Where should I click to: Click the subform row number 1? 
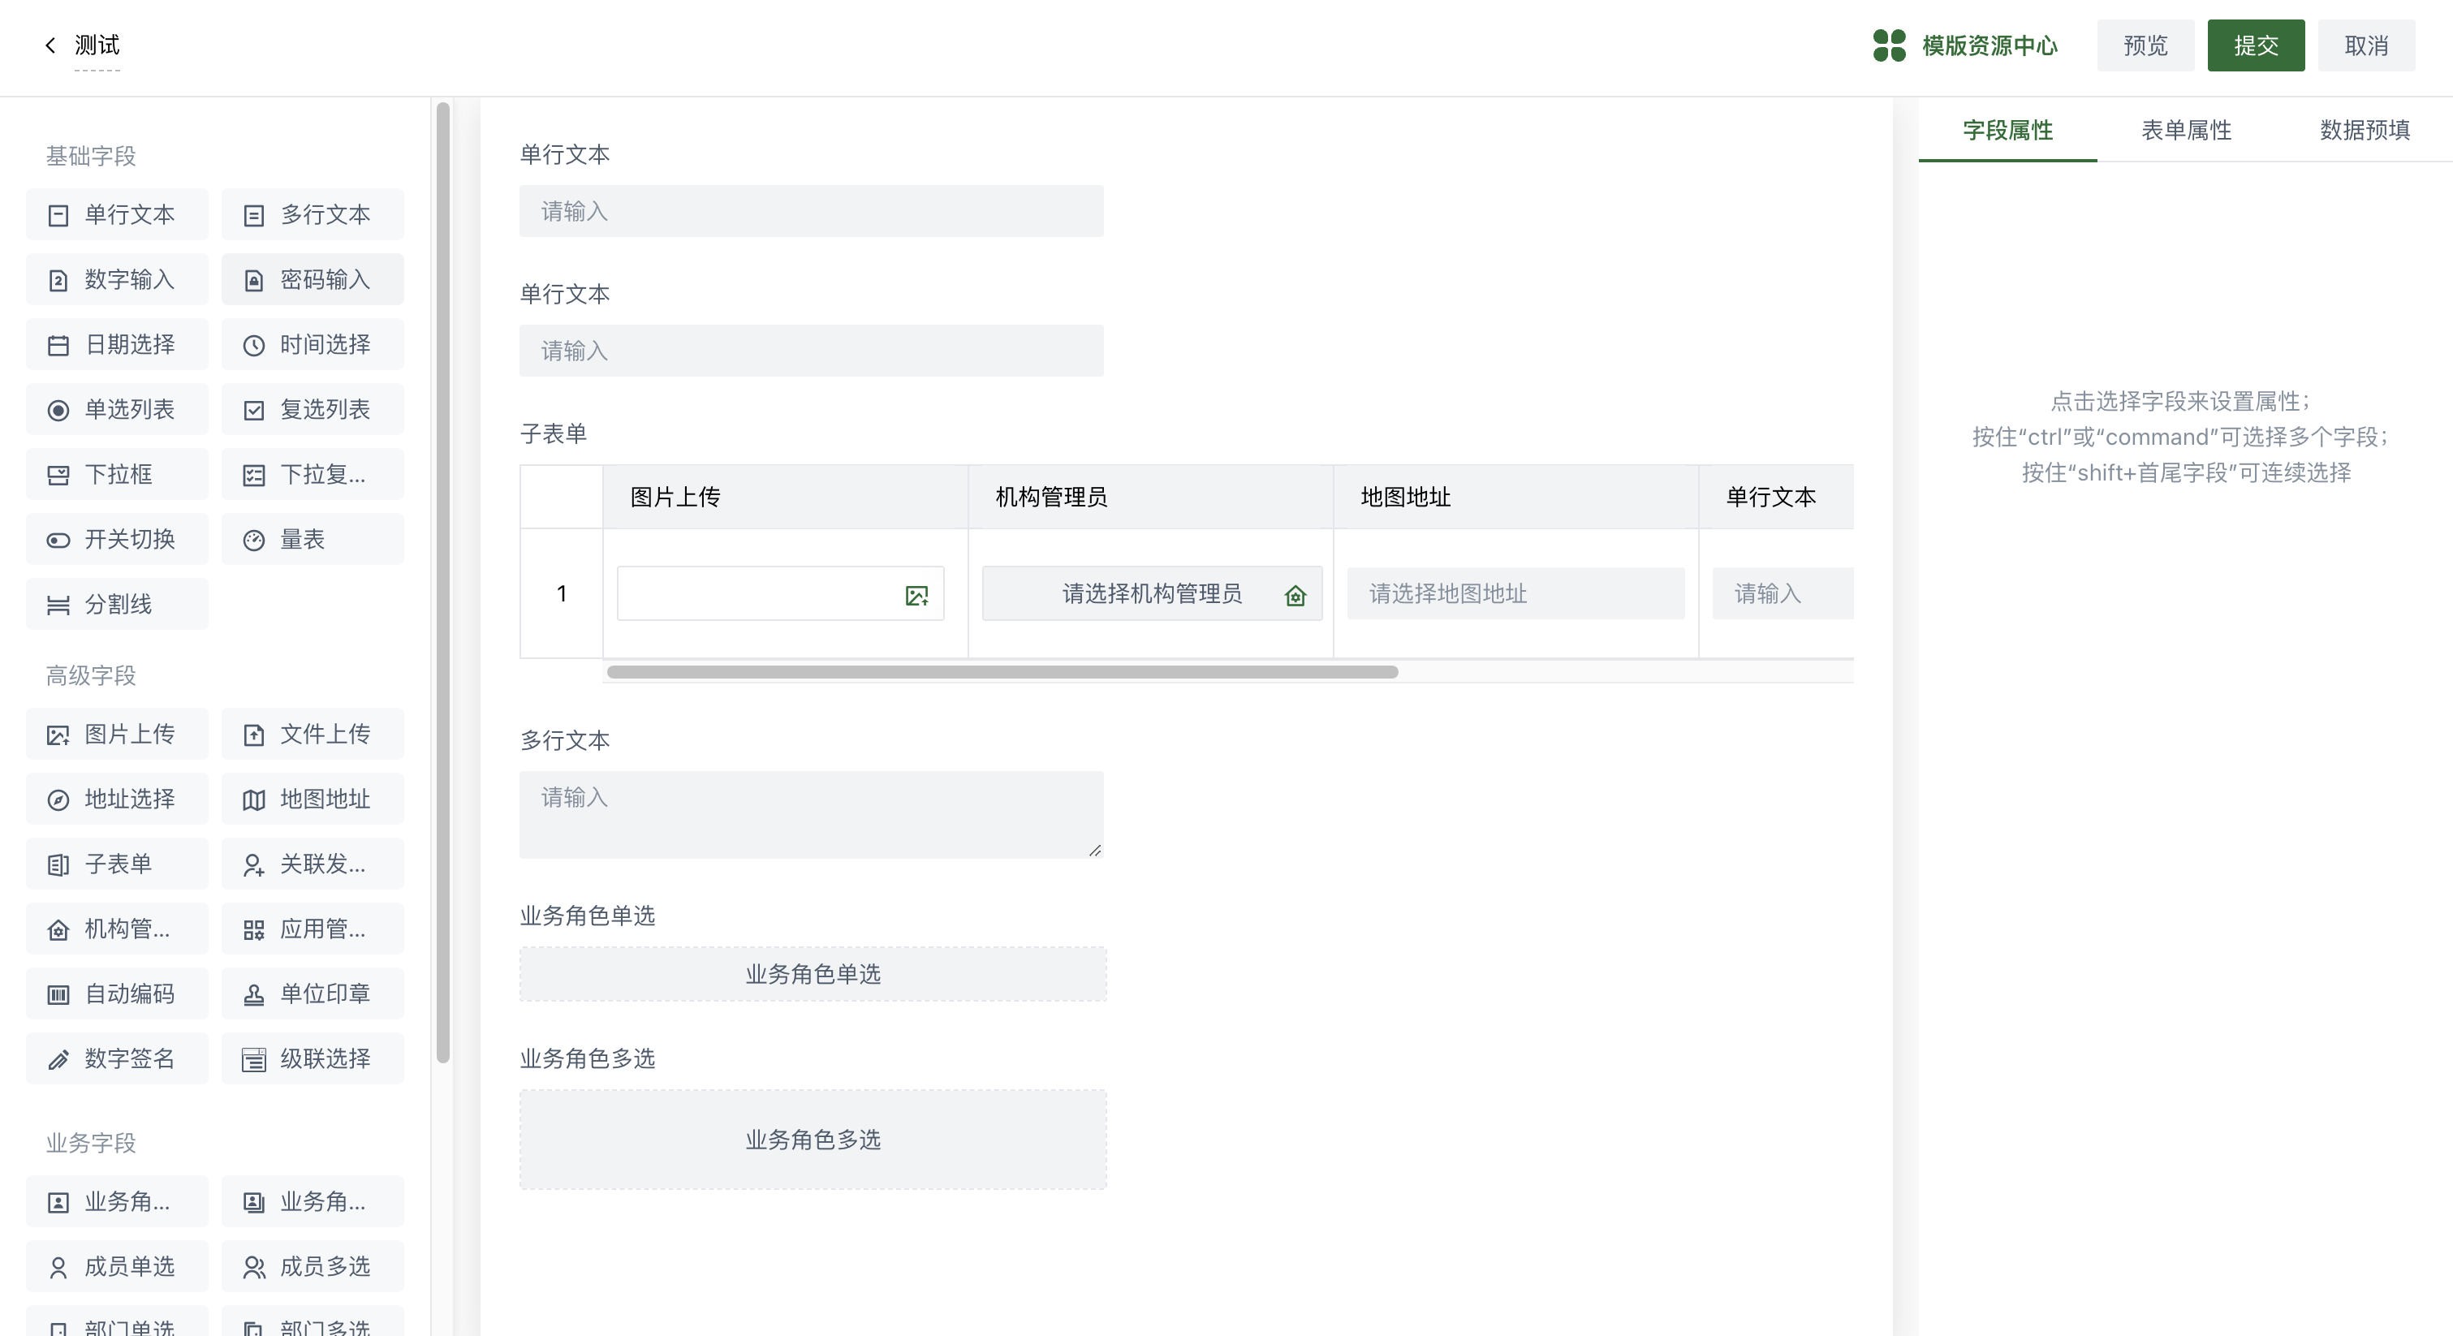pos(561,593)
